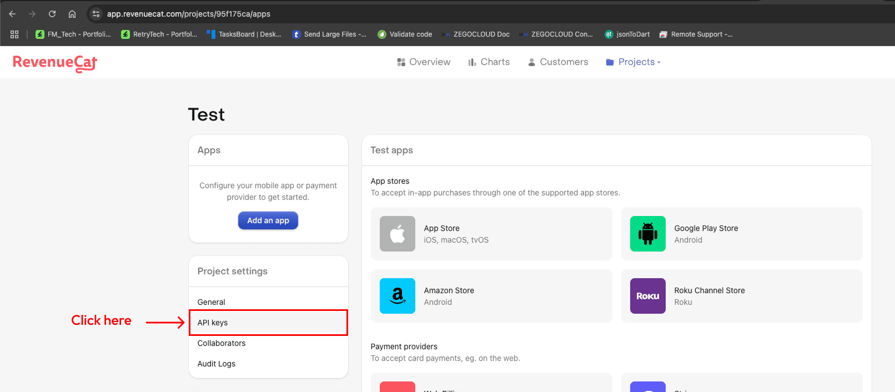View Audit Logs in Project settings
Image resolution: width=895 pixels, height=392 pixels.
217,364
